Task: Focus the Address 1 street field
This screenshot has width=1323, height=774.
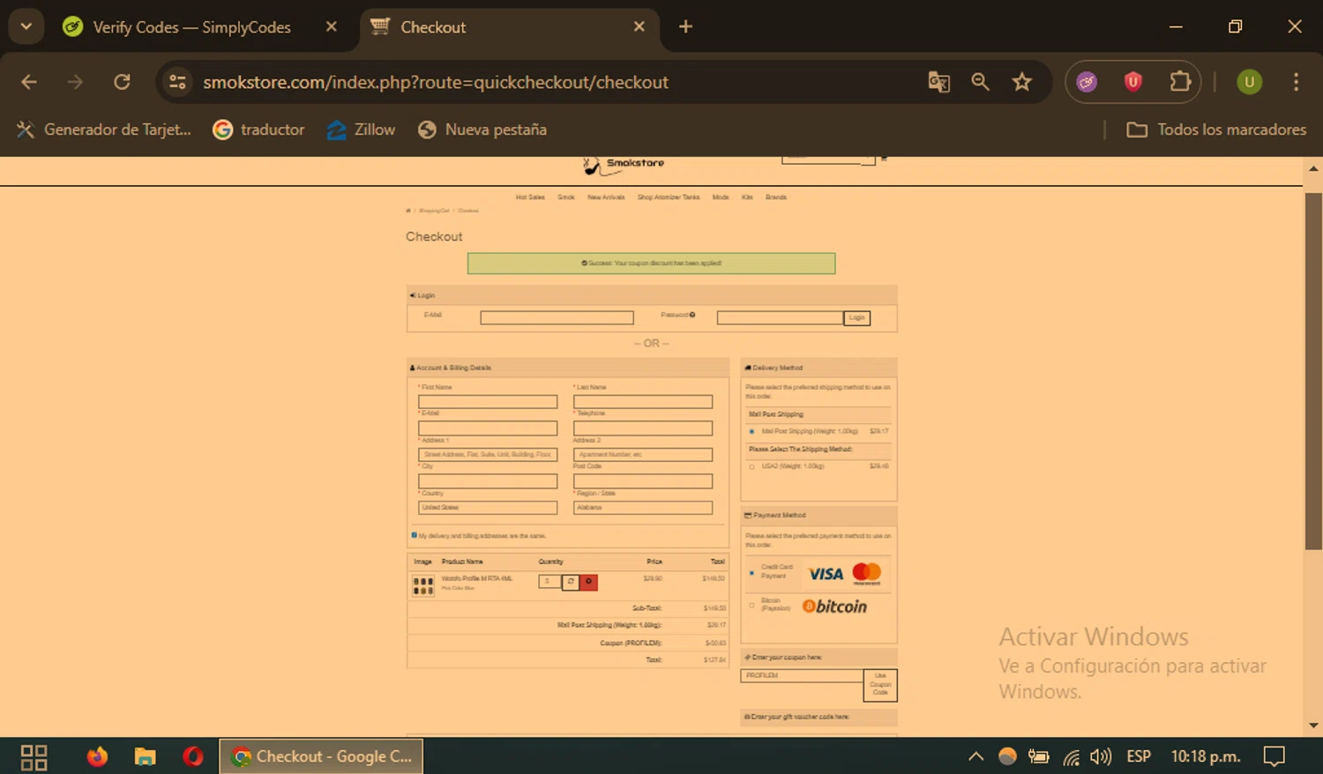Action: [x=488, y=455]
